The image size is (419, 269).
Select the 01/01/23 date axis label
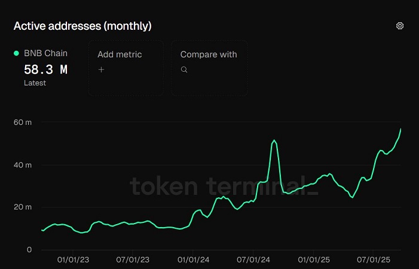click(74, 261)
